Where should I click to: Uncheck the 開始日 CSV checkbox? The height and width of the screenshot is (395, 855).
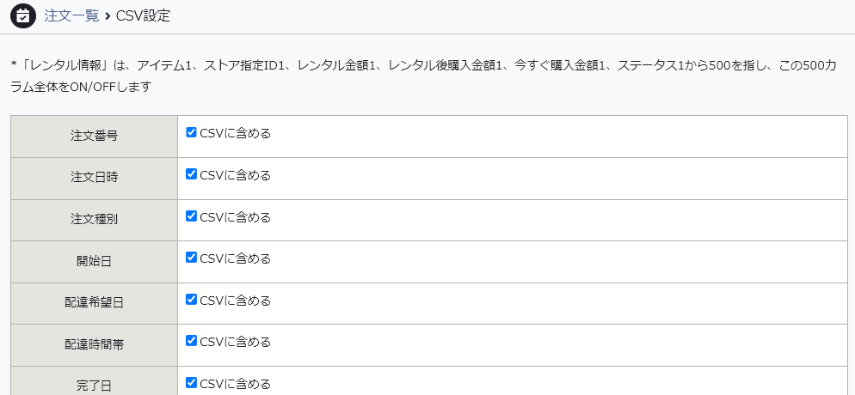coord(191,258)
